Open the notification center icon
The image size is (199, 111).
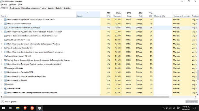(x=194, y=108)
